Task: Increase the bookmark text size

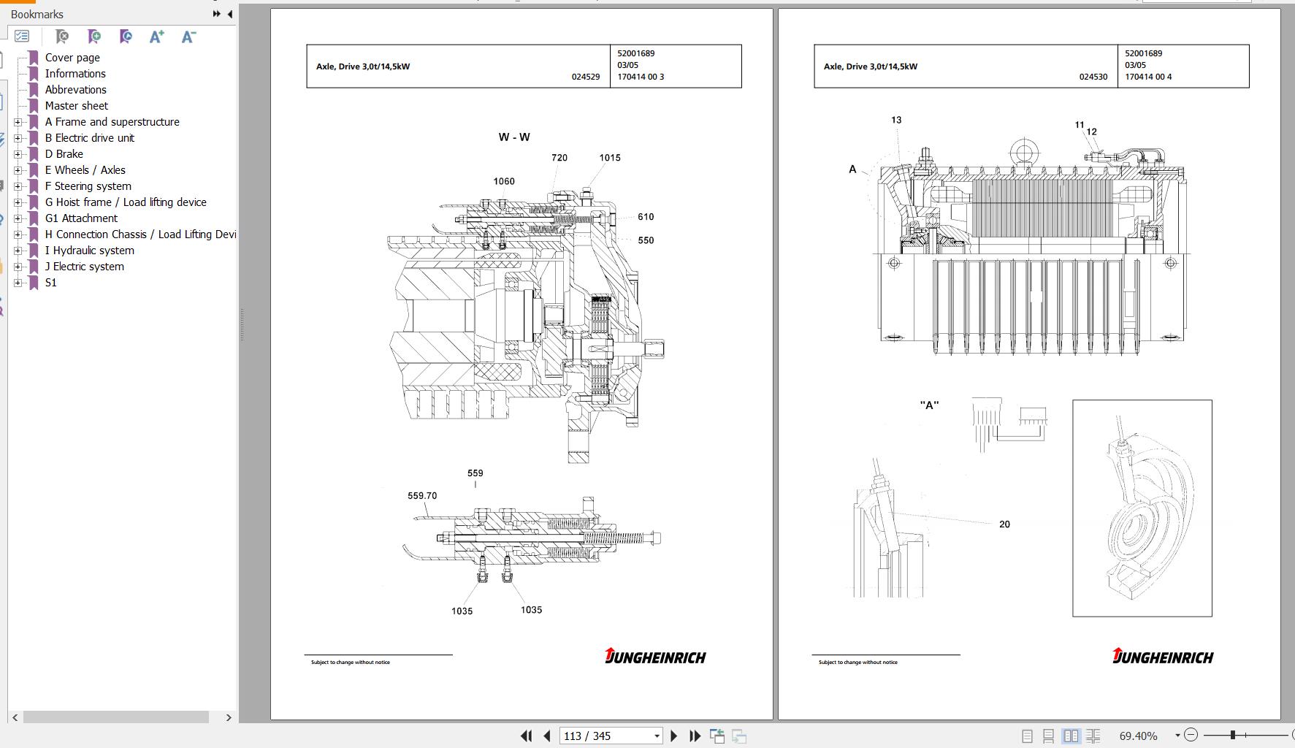Action: [156, 36]
